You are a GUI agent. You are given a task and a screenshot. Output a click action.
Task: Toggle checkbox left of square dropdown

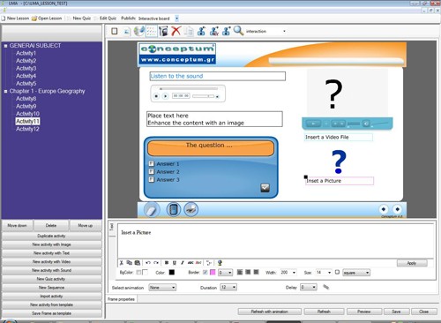coord(337,272)
